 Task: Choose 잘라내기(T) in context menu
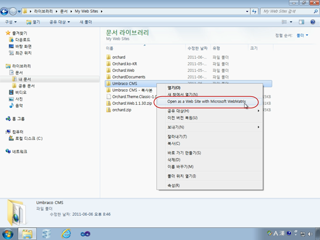point(210,136)
